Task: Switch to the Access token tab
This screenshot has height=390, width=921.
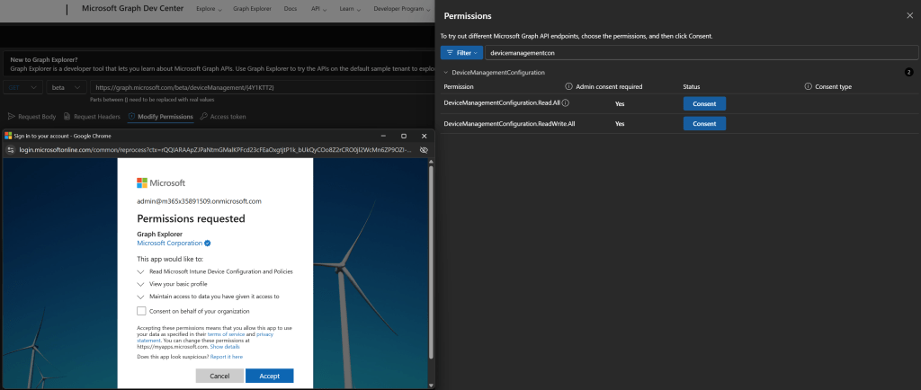Action: (222, 117)
